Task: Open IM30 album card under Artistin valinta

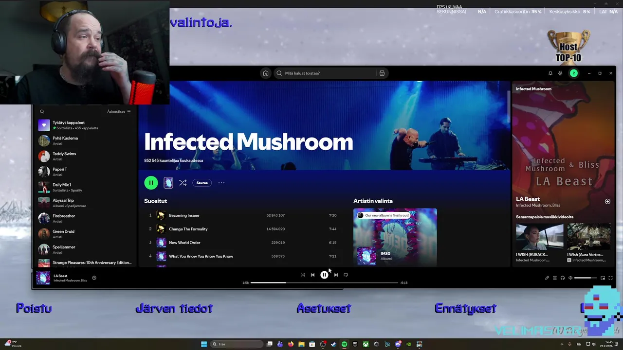Action: pos(395,237)
